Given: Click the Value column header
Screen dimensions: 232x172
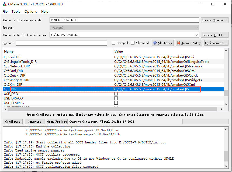Looking at the screenshot, I should 169,51.
